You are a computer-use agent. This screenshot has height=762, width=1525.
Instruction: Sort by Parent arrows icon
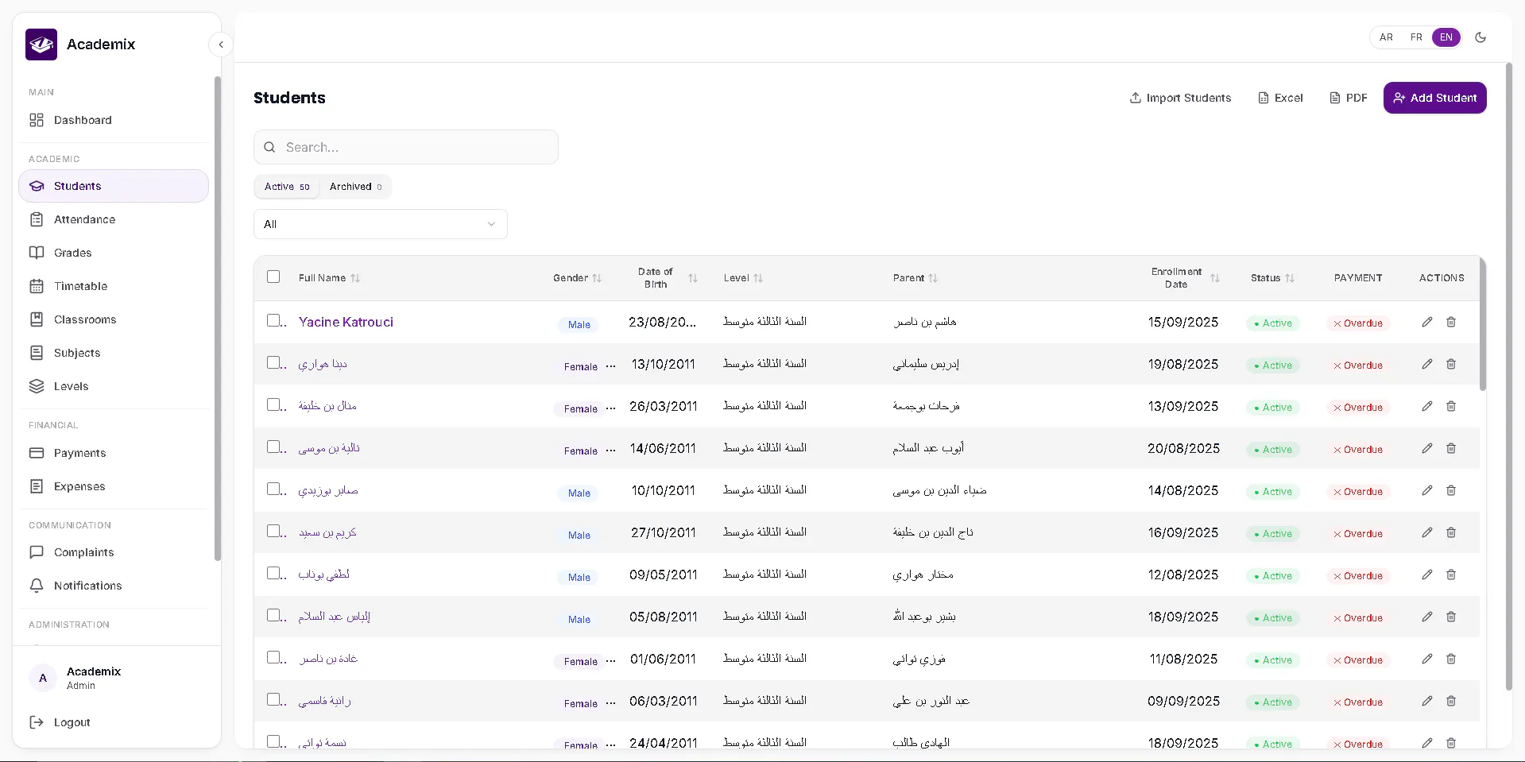coord(933,278)
